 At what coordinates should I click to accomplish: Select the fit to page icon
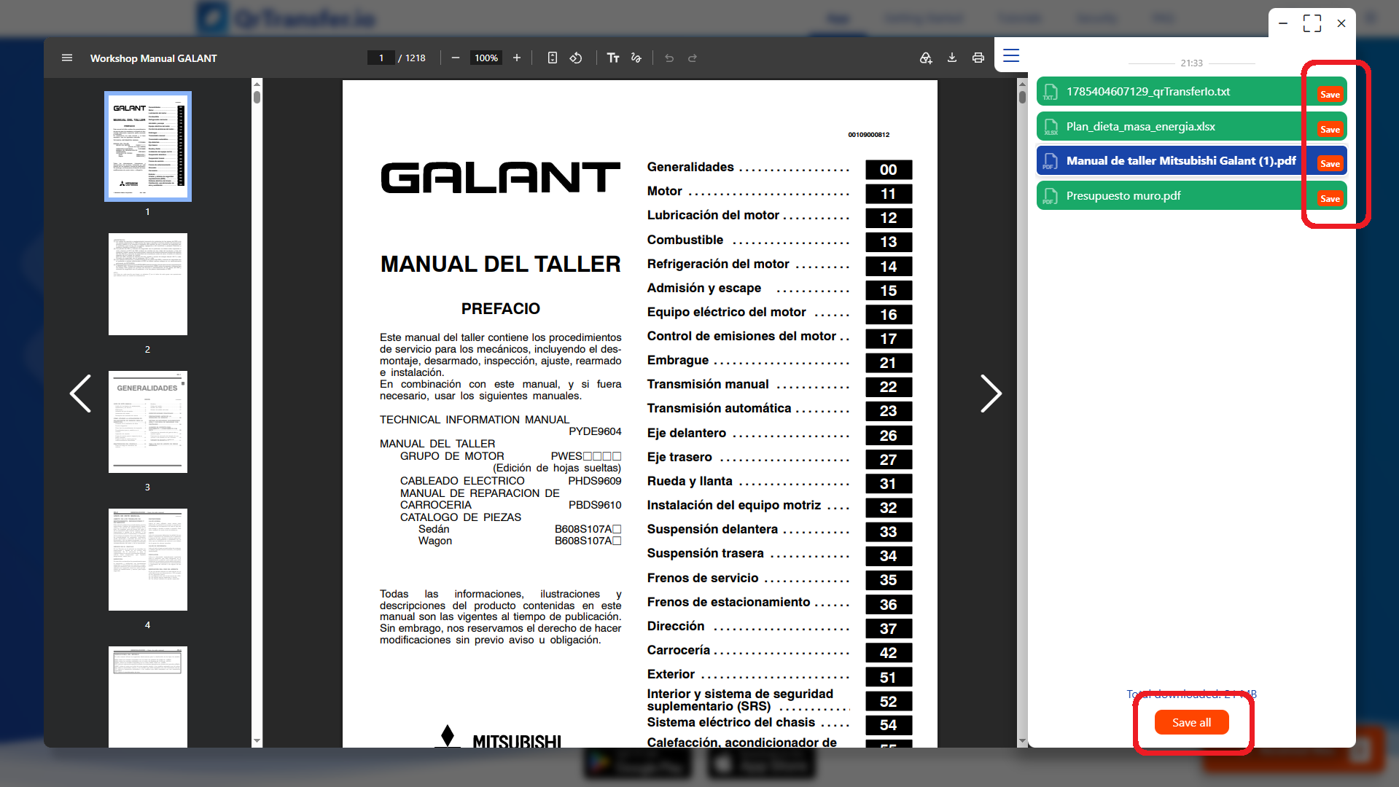tap(553, 58)
